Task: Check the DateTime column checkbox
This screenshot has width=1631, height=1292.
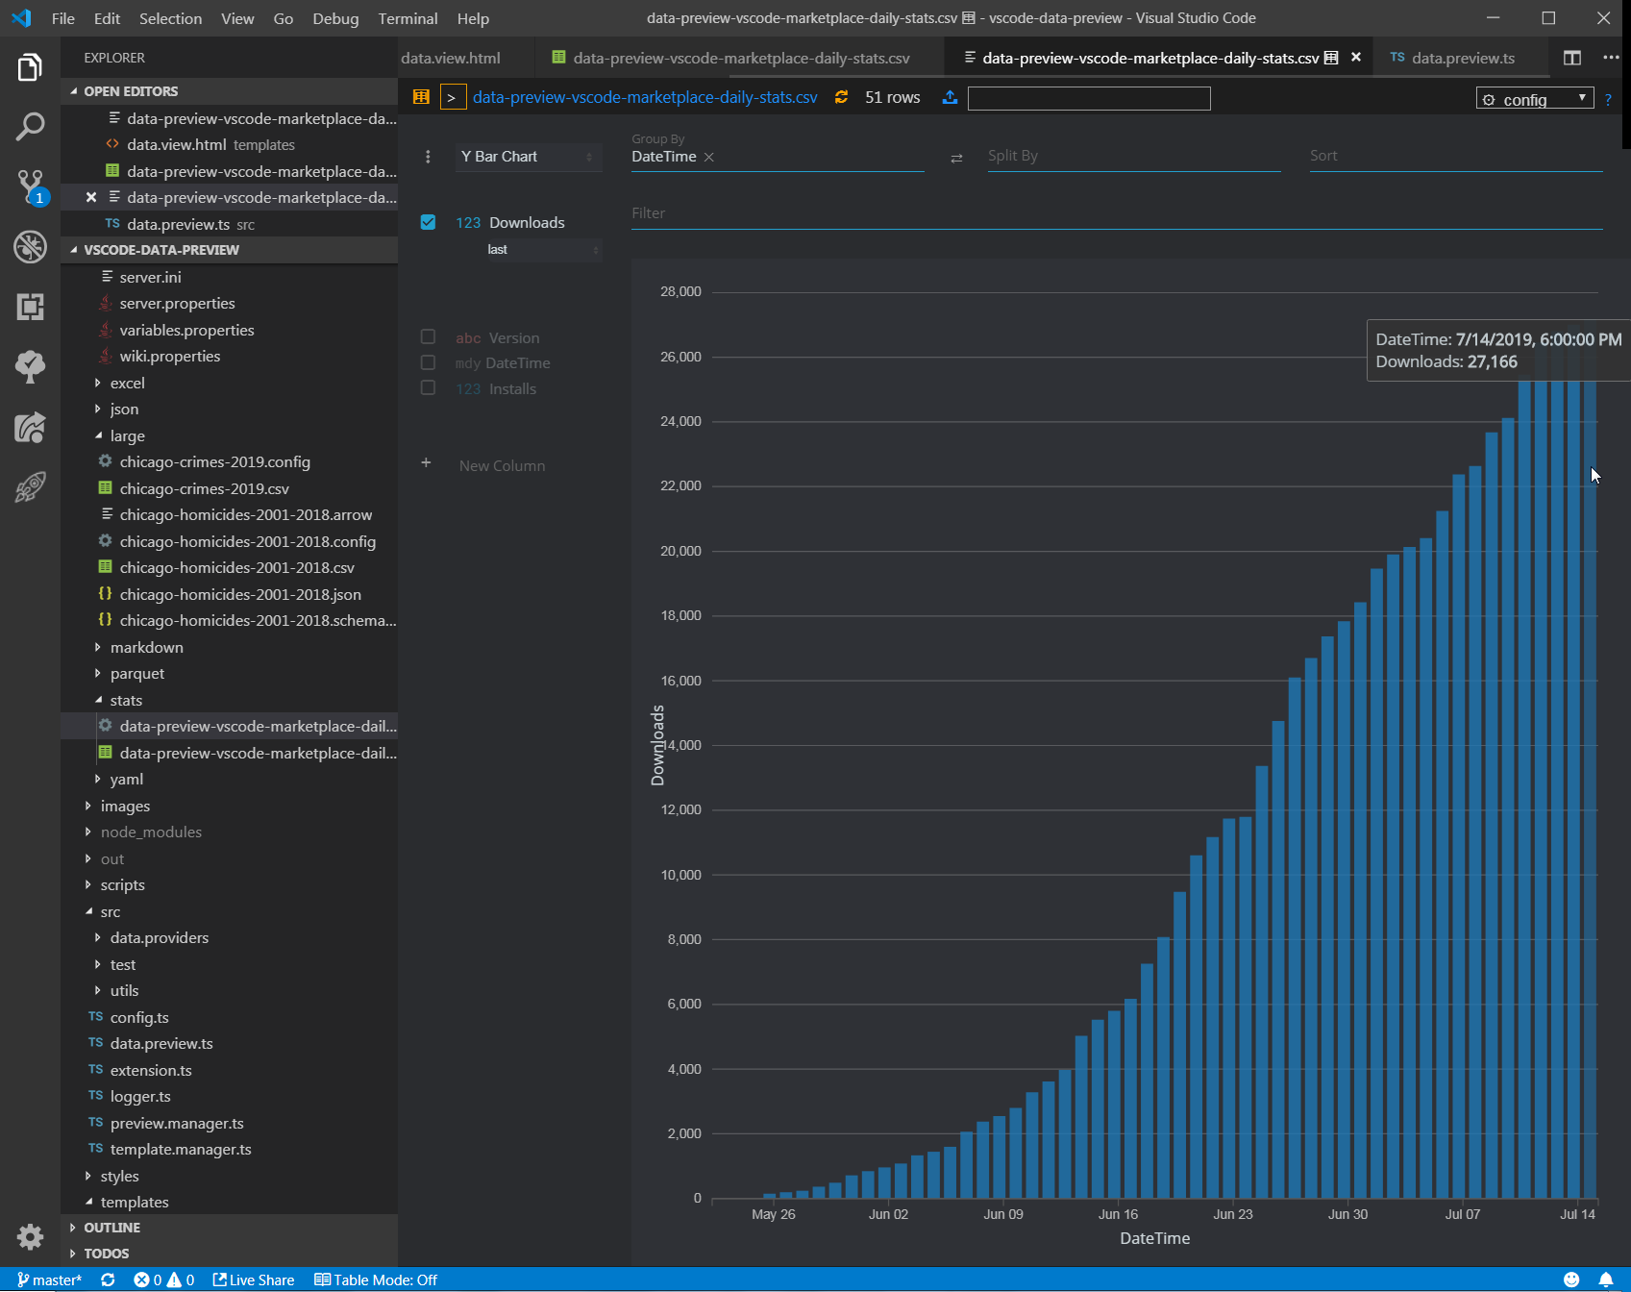Action: coord(429,362)
